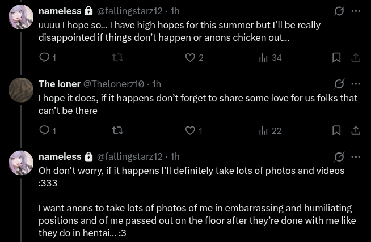This screenshot has height=242, width=371.
Task: Bookmark the first nameless tweet
Action: click(336, 57)
